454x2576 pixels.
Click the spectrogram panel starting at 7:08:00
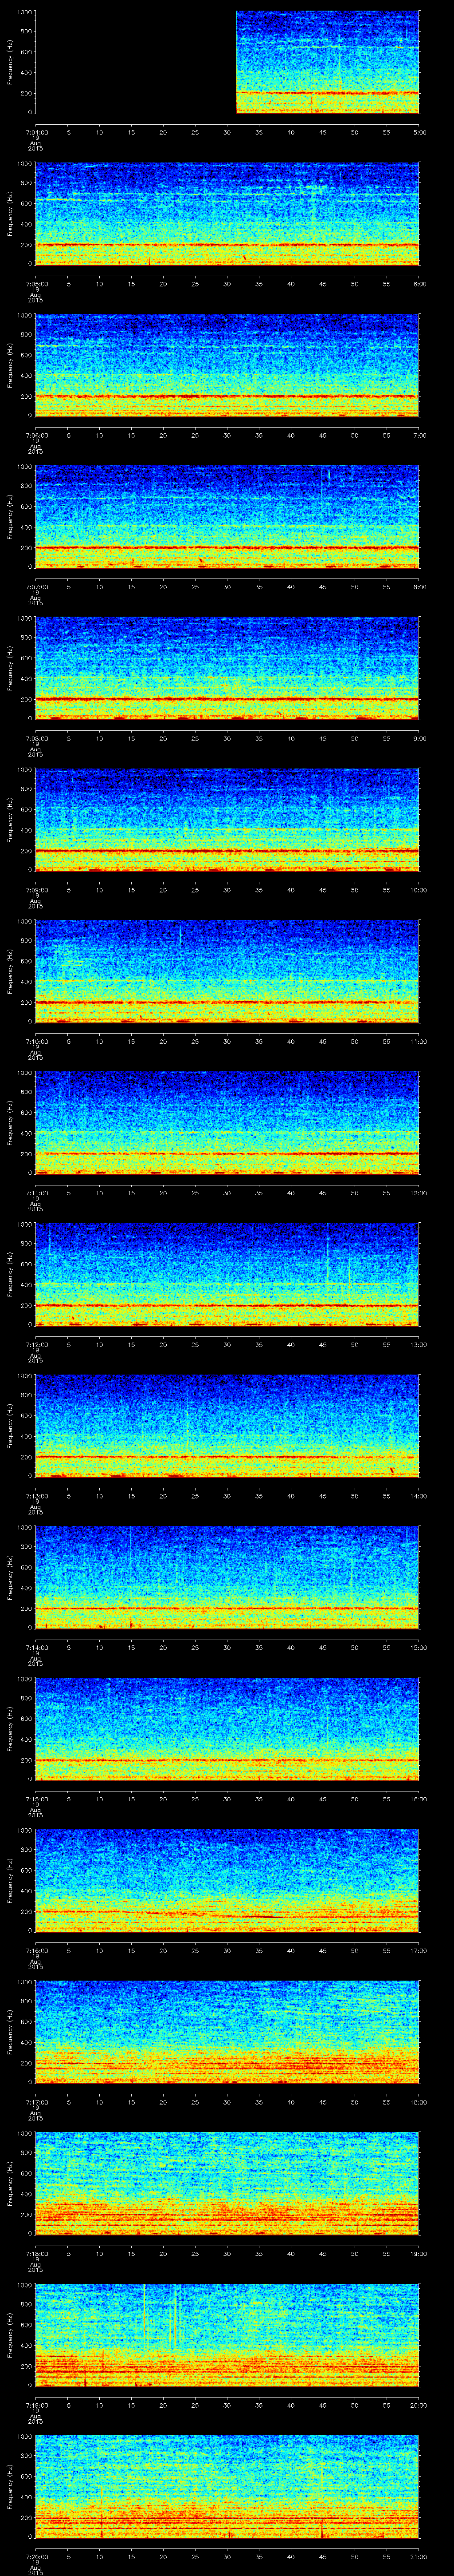(x=227, y=668)
